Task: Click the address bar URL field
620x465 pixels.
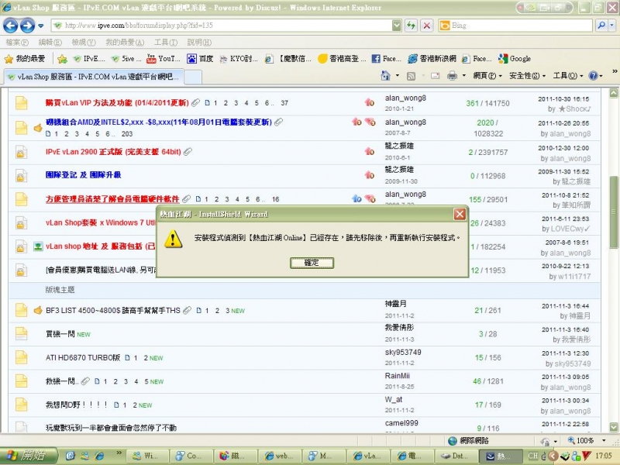Action: 225,25
